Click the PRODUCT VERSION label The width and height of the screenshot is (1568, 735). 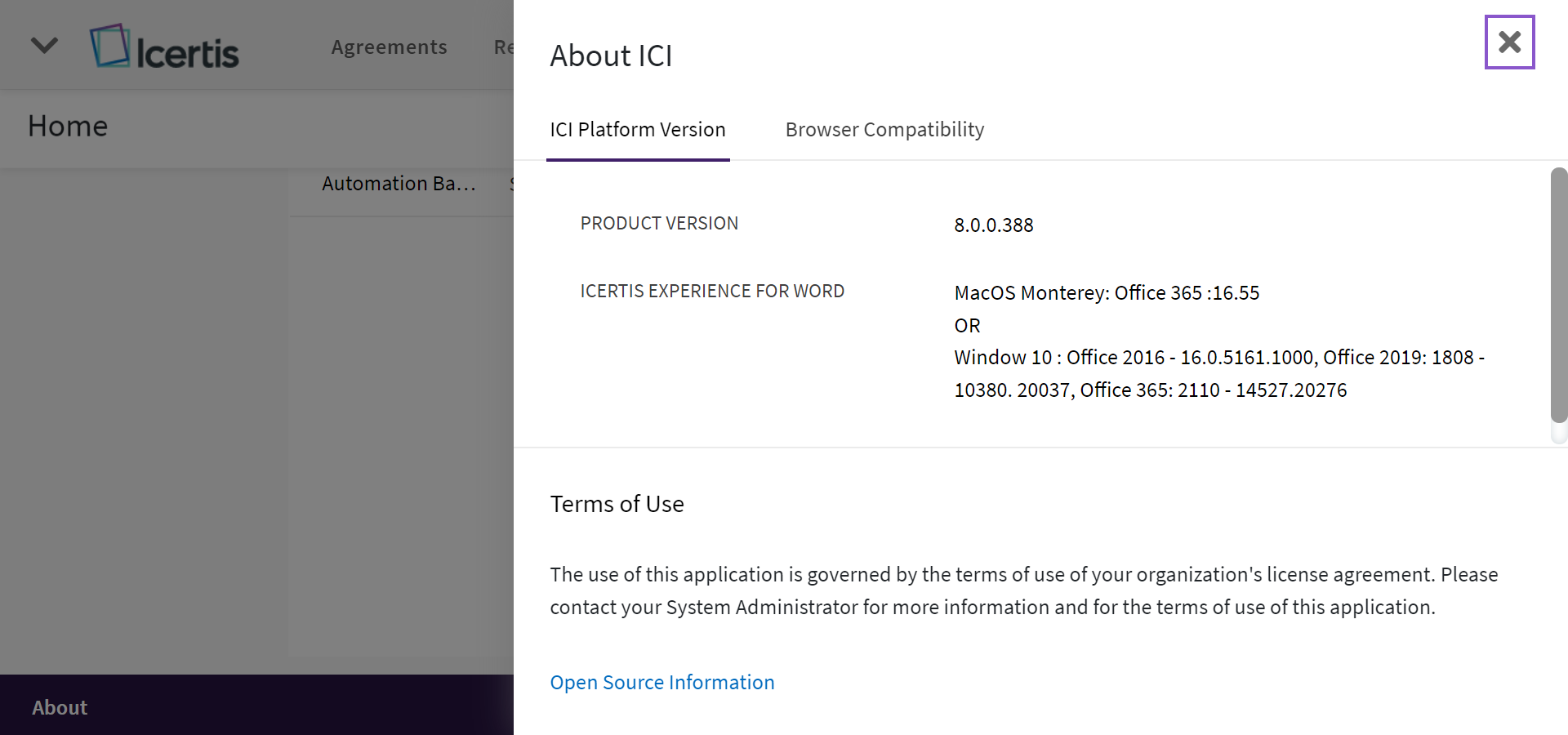pos(659,224)
